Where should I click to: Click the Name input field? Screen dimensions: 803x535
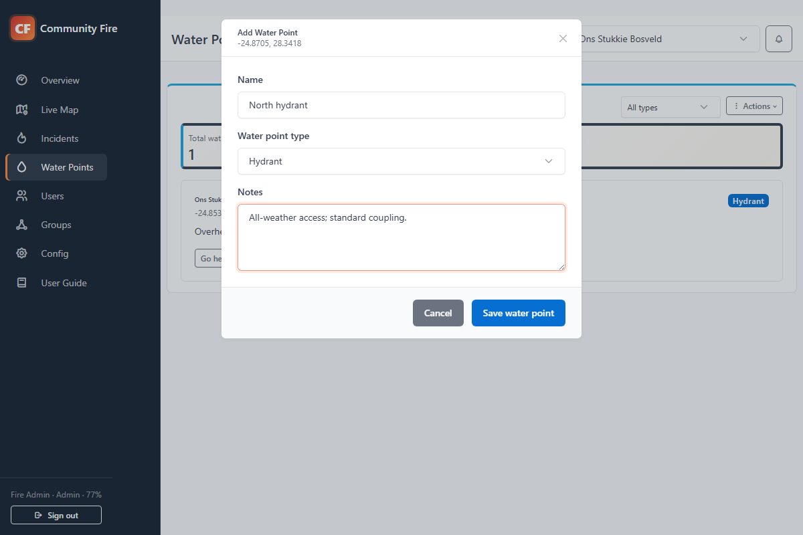pyautogui.click(x=401, y=105)
